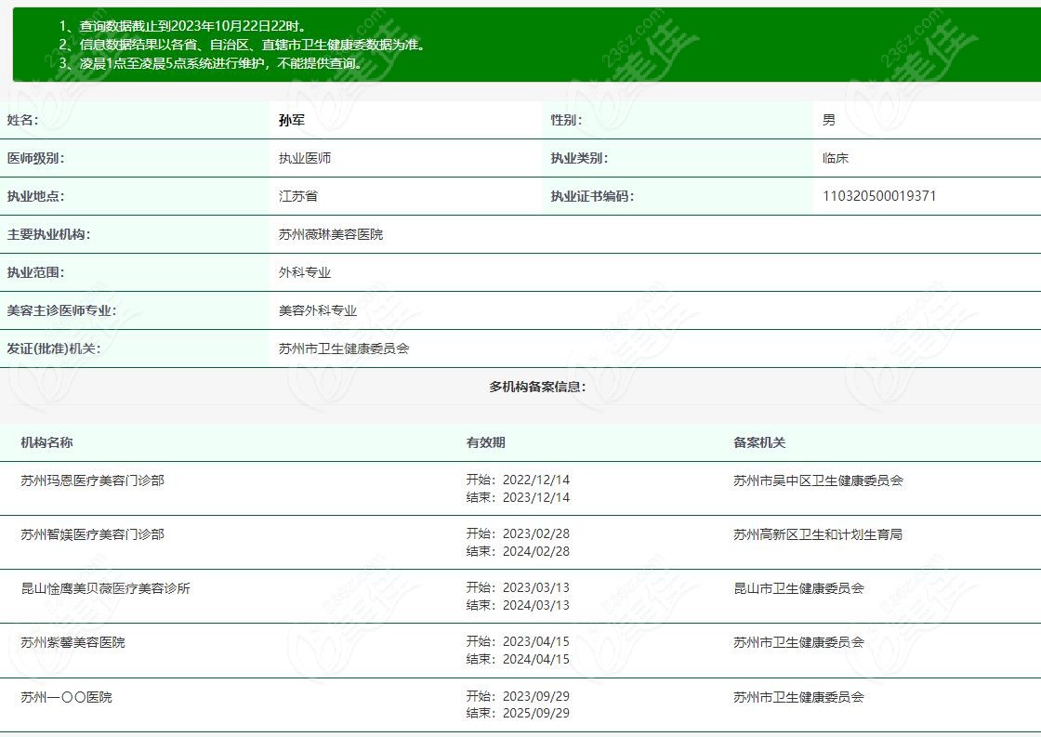
Task: Click the 多机构备案信息 heading
Action: point(538,387)
